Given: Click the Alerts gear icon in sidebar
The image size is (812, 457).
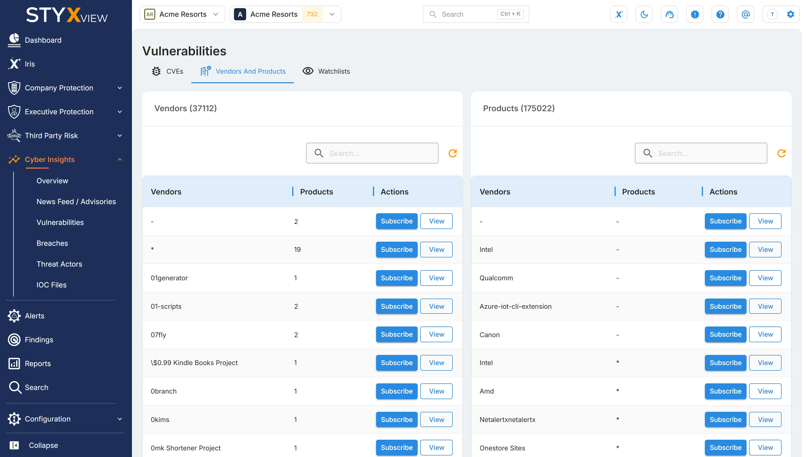Looking at the screenshot, I should (14, 316).
